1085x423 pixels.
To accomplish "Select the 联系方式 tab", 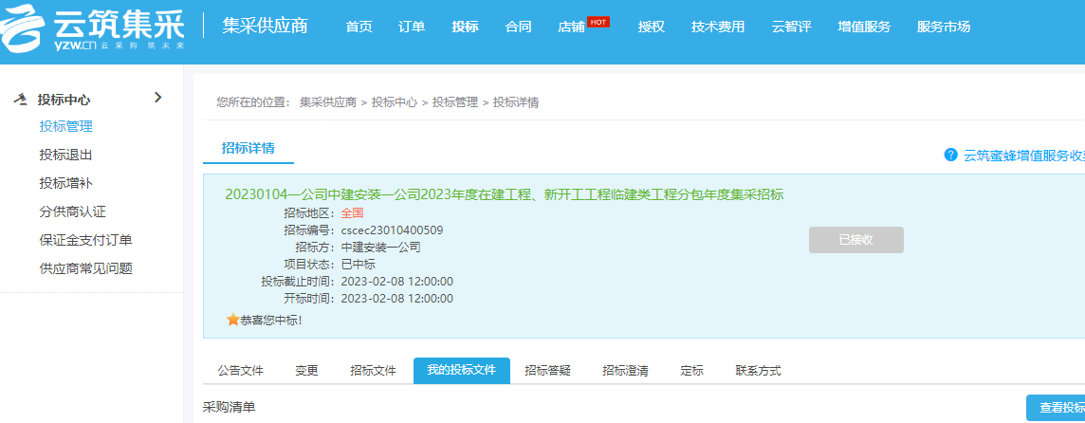I will pos(758,371).
